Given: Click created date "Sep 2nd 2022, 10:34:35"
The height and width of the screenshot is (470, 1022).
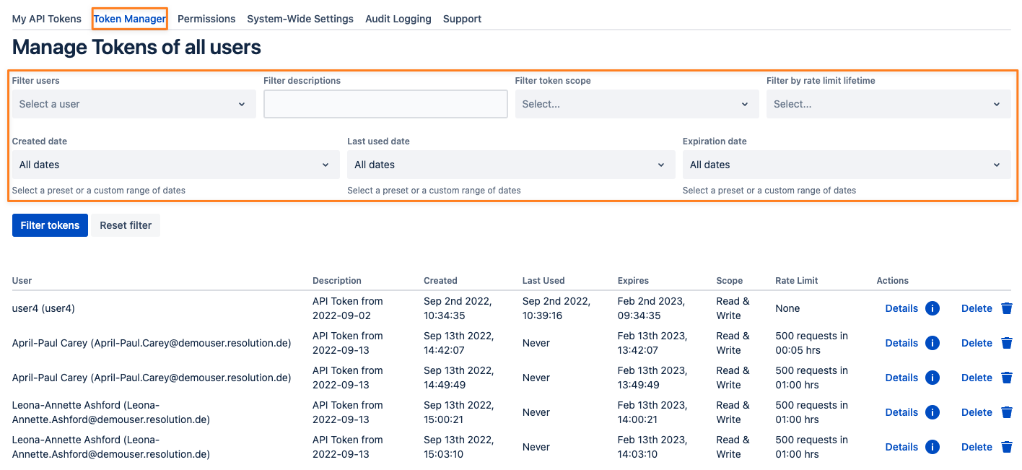Looking at the screenshot, I should [458, 308].
